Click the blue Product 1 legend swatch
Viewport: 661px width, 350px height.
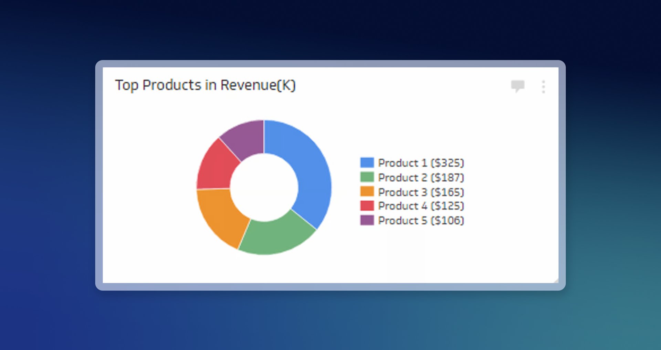pos(367,163)
